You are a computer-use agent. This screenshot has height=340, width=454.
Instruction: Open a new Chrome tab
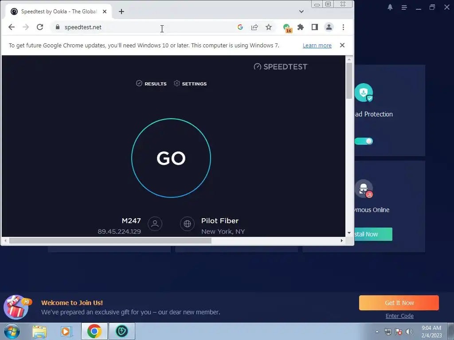click(x=121, y=12)
